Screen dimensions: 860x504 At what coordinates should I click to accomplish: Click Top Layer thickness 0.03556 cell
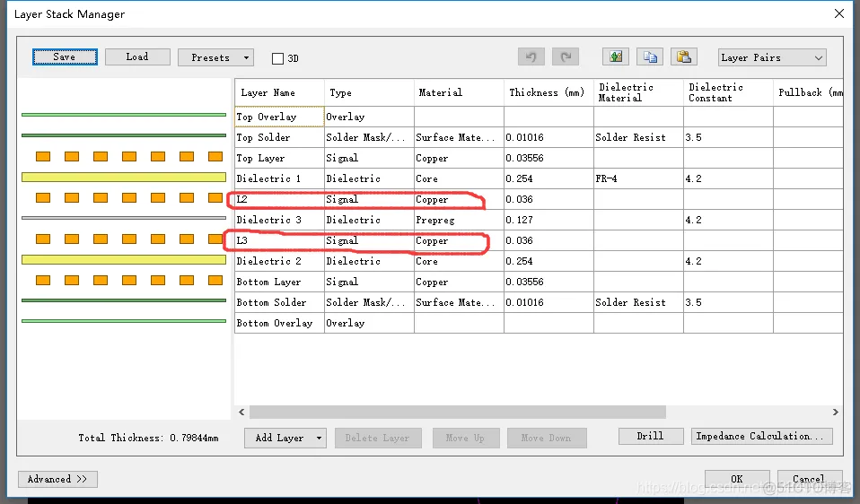pos(548,159)
